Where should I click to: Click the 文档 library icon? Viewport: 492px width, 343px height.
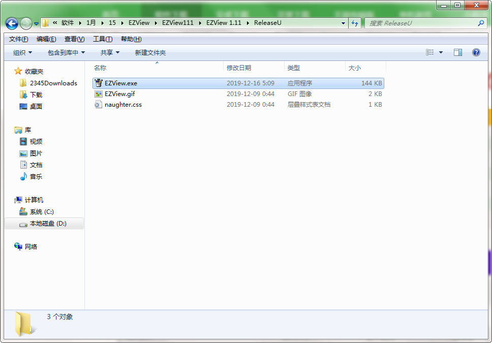pyautogui.click(x=23, y=165)
